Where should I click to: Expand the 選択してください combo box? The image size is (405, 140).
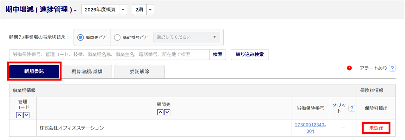pos(186,37)
